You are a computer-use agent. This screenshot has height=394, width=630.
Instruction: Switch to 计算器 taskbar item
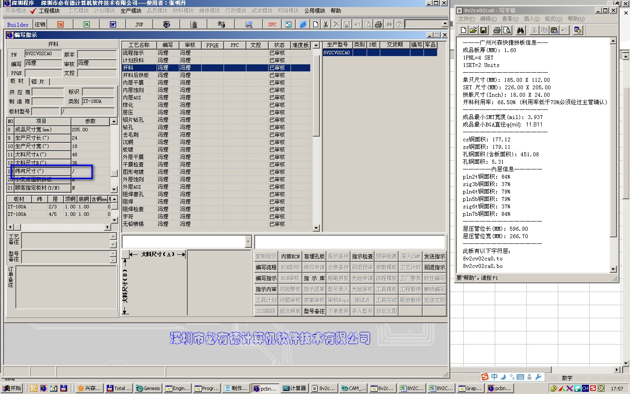[294, 388]
